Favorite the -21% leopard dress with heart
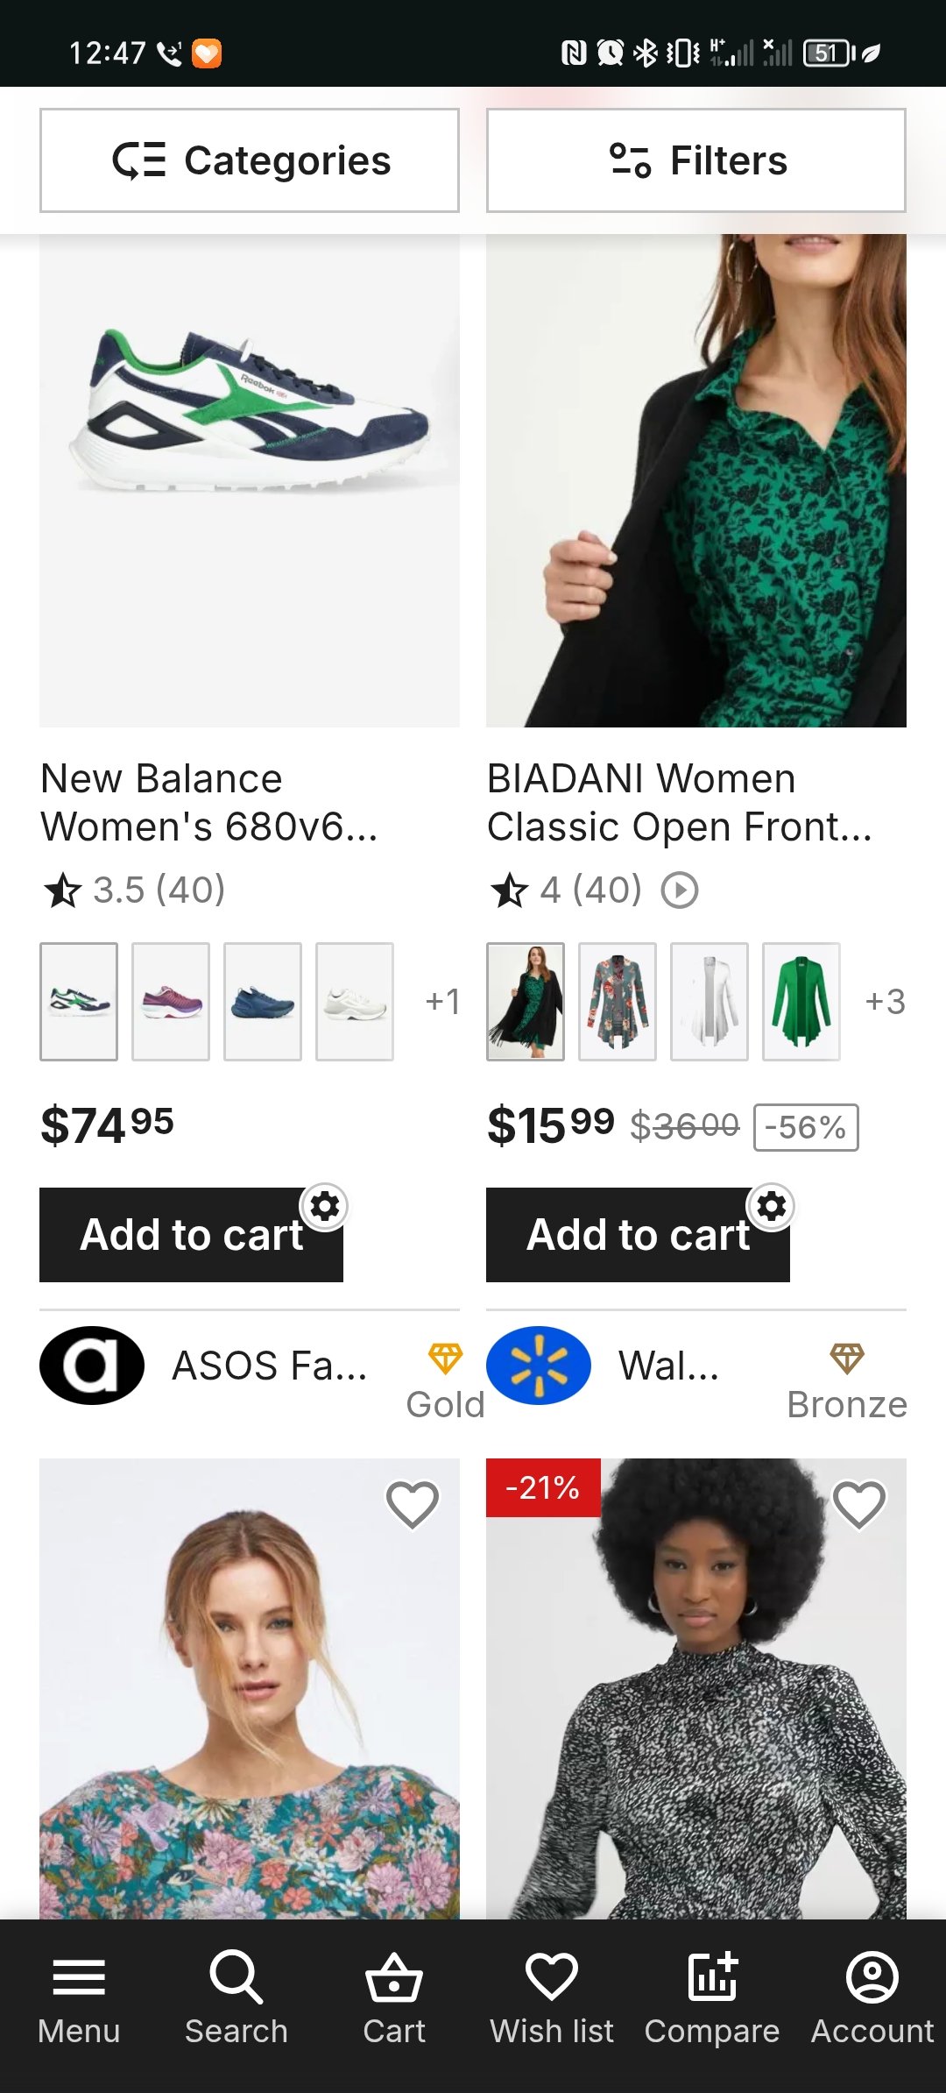The image size is (946, 2093). point(859,1504)
